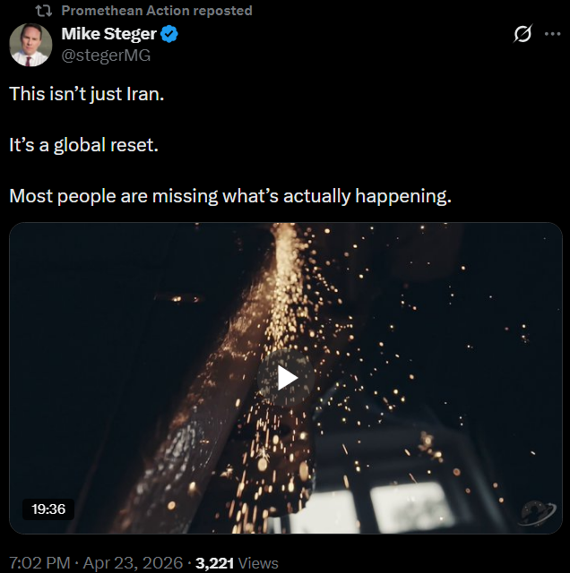Open the Mike Steger display name link
The height and width of the screenshot is (573, 570).
point(108,35)
